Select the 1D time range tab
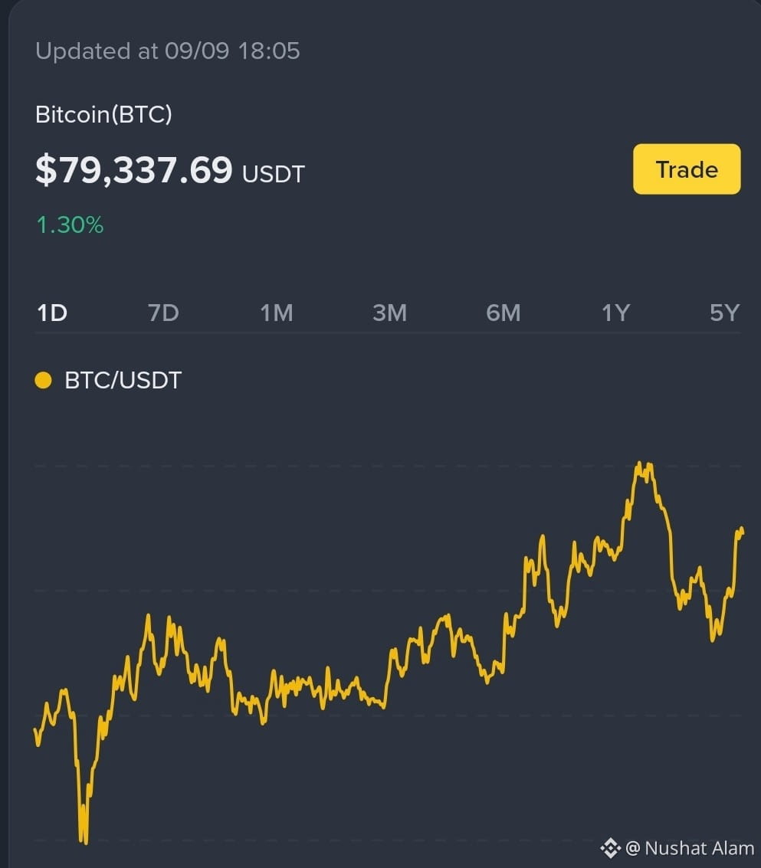The width and height of the screenshot is (761, 868). pos(52,313)
